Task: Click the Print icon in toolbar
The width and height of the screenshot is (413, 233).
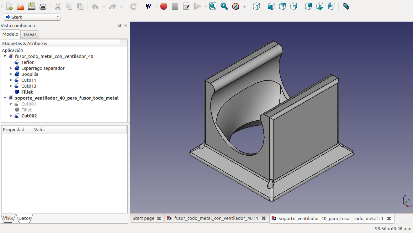Action: (43, 6)
